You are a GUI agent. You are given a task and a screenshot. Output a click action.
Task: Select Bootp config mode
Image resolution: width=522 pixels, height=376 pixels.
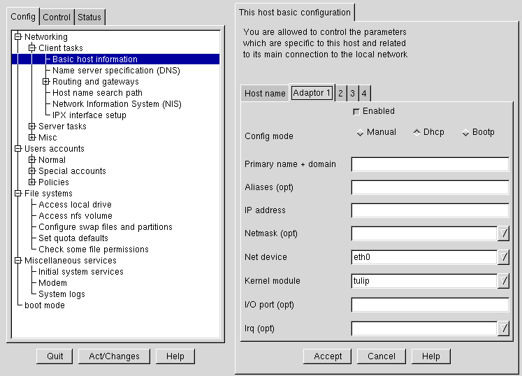(x=465, y=133)
